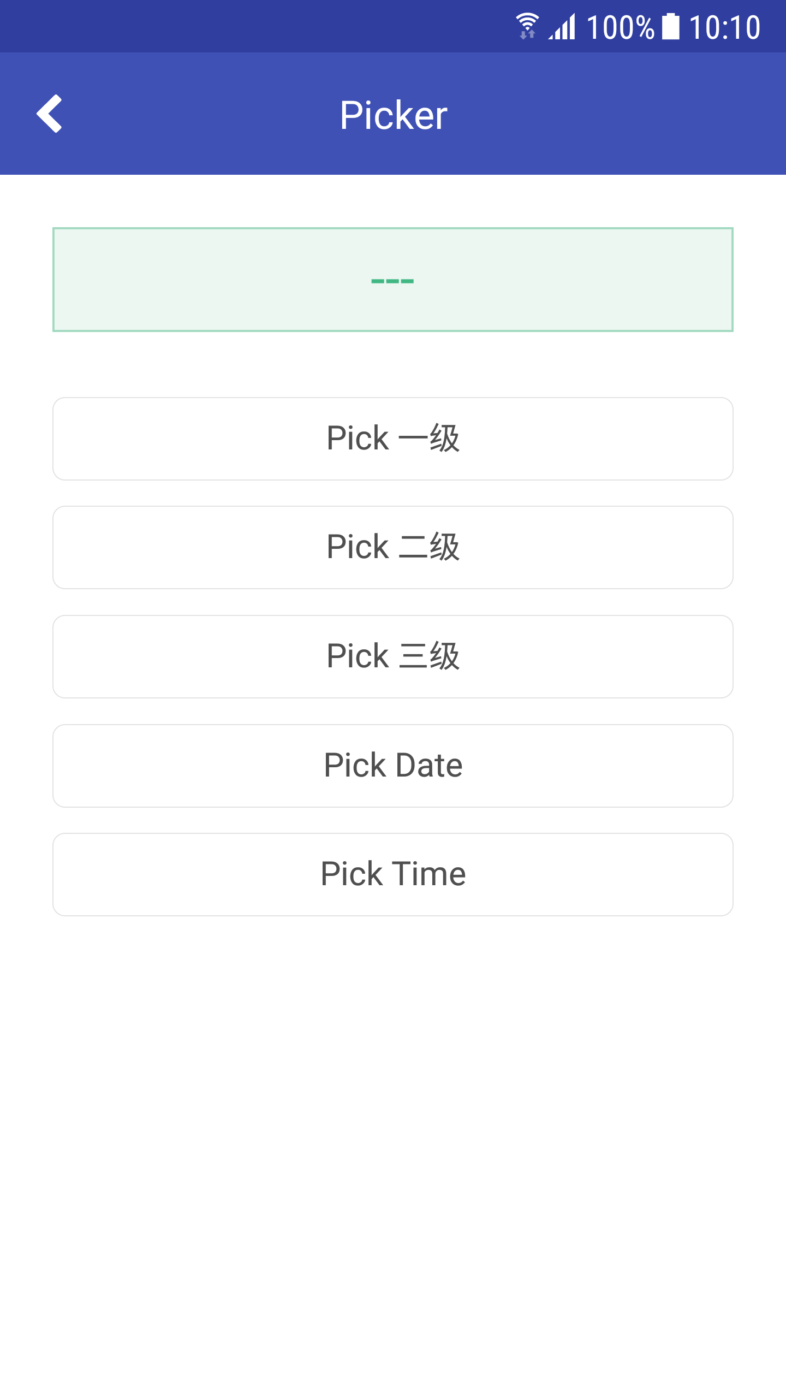Viewport: 786px width, 1398px height.
Task: Tap the battery icon in status bar
Action: [x=670, y=26]
